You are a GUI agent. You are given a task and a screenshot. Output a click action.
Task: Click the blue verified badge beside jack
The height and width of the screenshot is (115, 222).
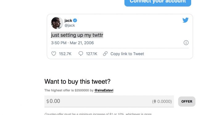(75, 20)
